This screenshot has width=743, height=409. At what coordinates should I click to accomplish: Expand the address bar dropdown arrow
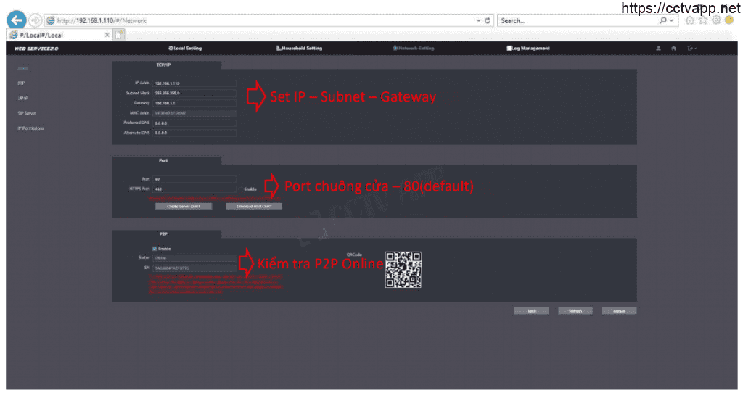[478, 20]
